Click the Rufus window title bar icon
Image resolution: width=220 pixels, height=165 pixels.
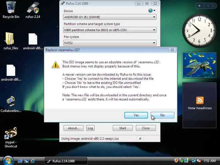click(63, 3)
